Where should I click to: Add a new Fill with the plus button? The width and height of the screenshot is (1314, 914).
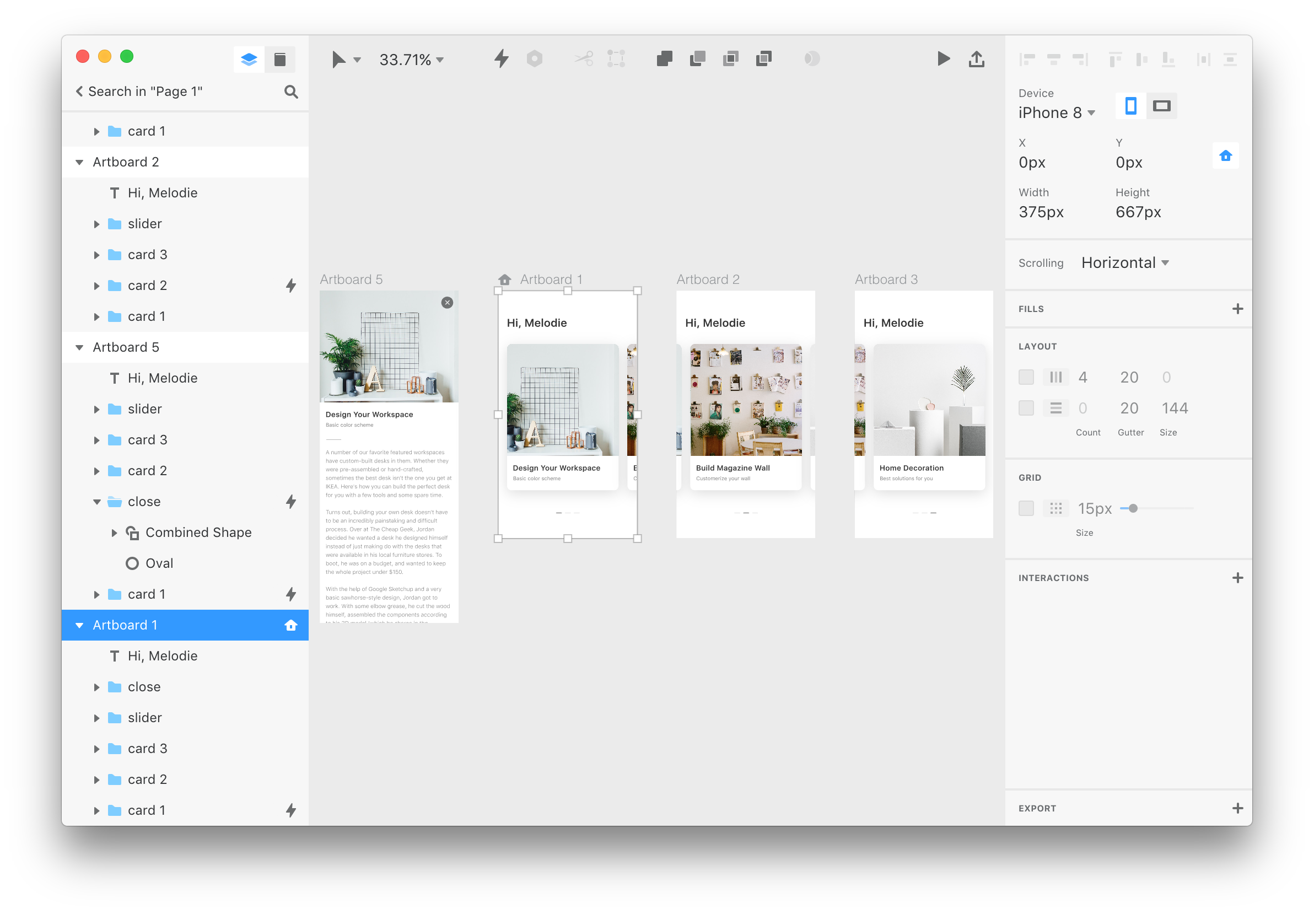1237,309
